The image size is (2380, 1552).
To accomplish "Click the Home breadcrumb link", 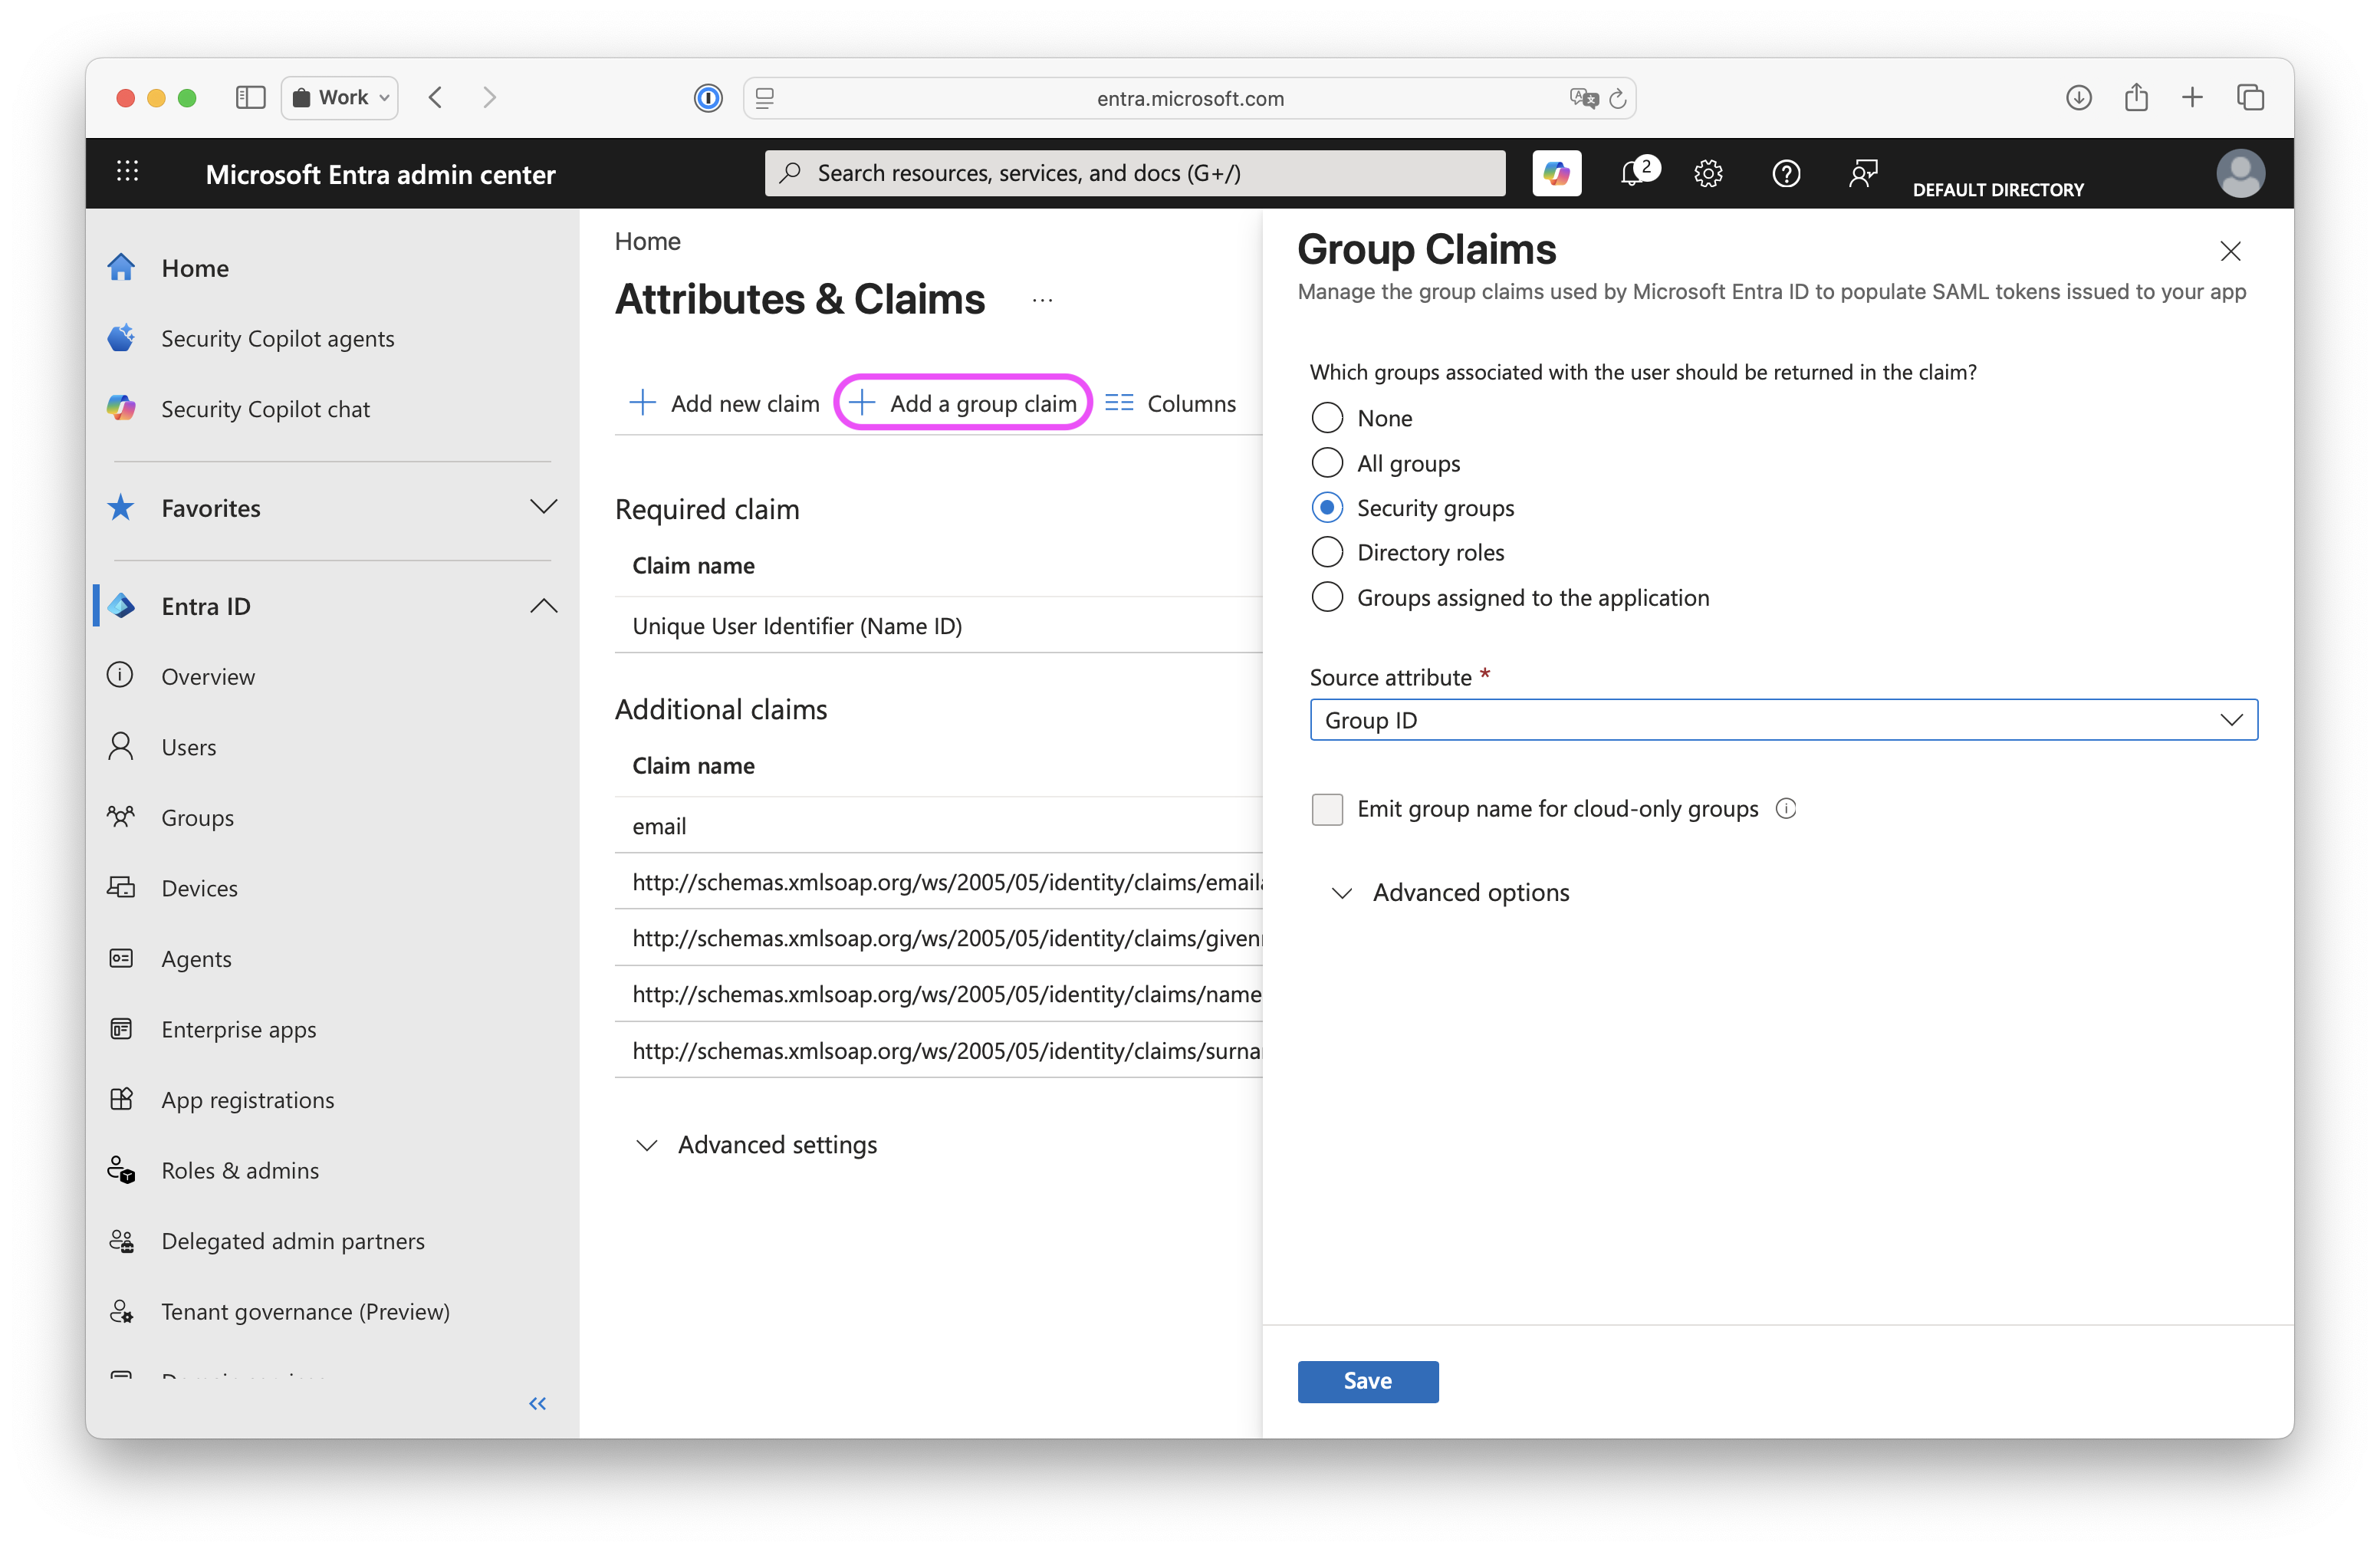I will (647, 241).
